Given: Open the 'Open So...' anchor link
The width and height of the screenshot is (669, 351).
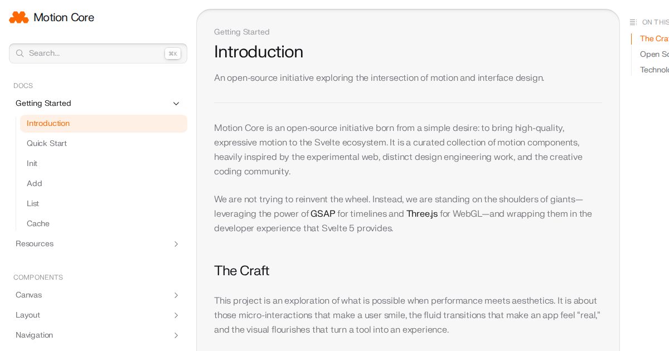Looking at the screenshot, I should tap(654, 54).
